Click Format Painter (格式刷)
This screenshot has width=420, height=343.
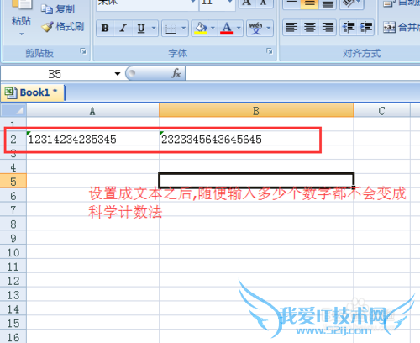[x=63, y=27]
